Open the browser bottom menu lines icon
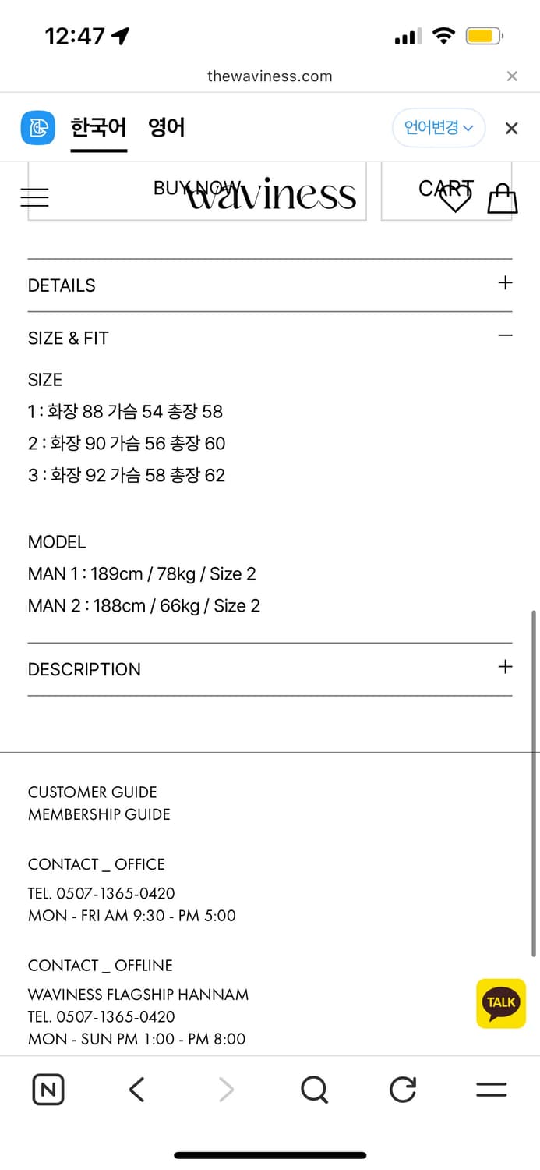This screenshot has width=540, height=1170. pyautogui.click(x=491, y=1090)
